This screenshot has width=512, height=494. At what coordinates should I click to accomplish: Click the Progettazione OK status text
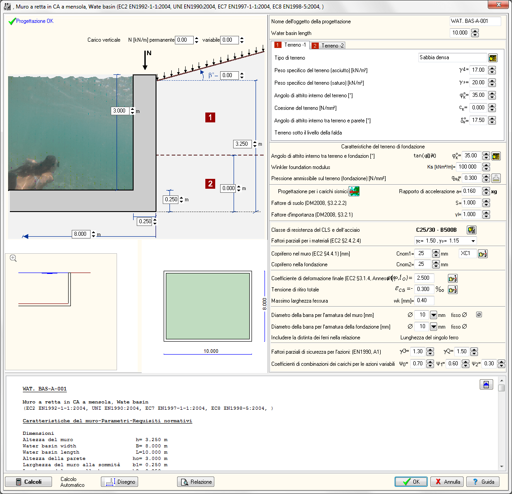[x=35, y=21]
